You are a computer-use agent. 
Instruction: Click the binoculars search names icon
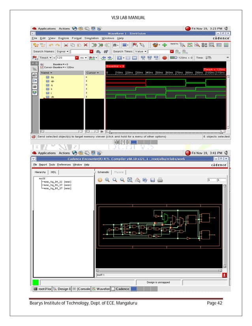pyautogui.click(x=99, y=51)
